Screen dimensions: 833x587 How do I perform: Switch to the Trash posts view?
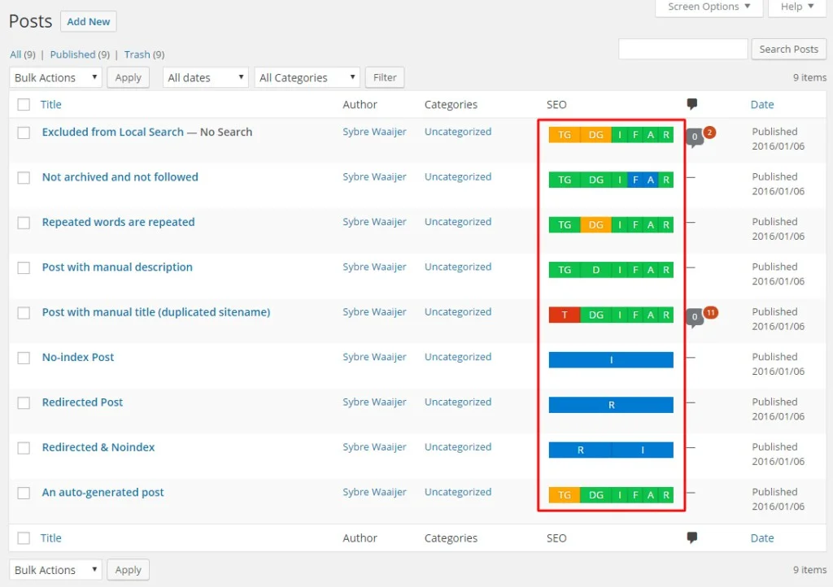pyautogui.click(x=137, y=54)
